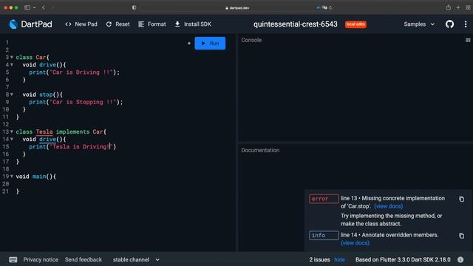Screen dimensions: 473x266
Task: Click the error badge in issues panel
Action: pyautogui.click(x=324, y=199)
